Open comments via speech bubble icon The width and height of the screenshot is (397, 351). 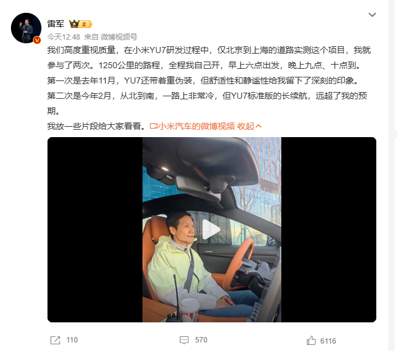pyautogui.click(x=184, y=340)
